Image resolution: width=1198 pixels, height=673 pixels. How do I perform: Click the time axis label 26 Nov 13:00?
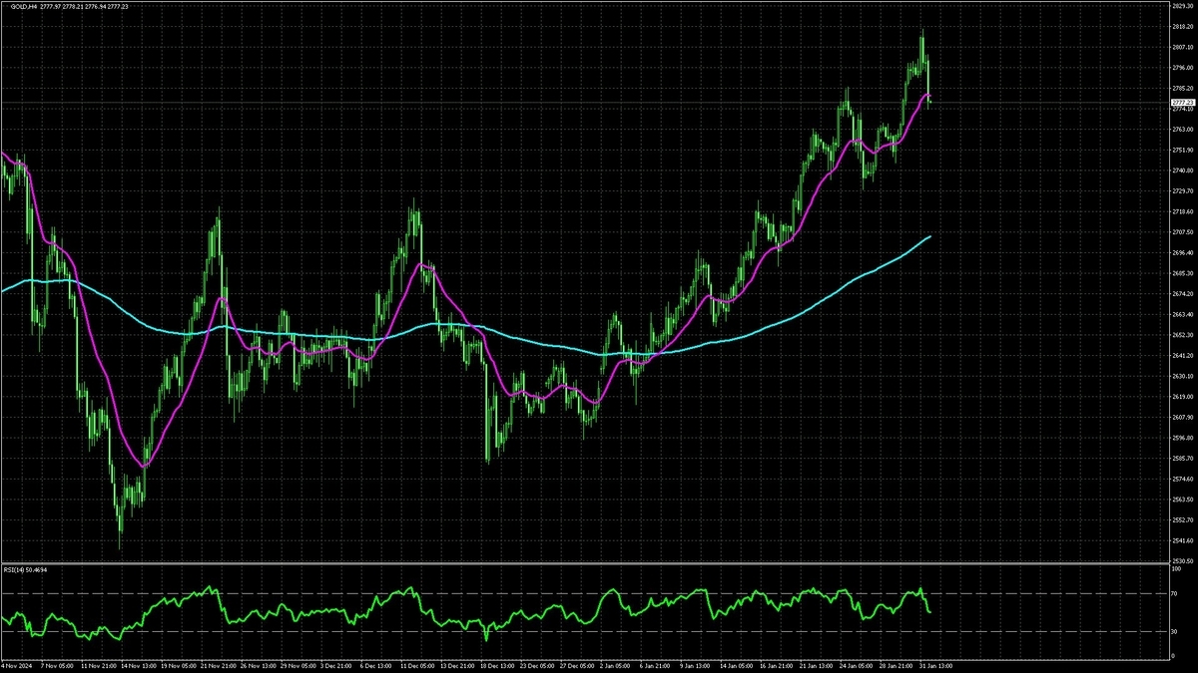point(259,665)
